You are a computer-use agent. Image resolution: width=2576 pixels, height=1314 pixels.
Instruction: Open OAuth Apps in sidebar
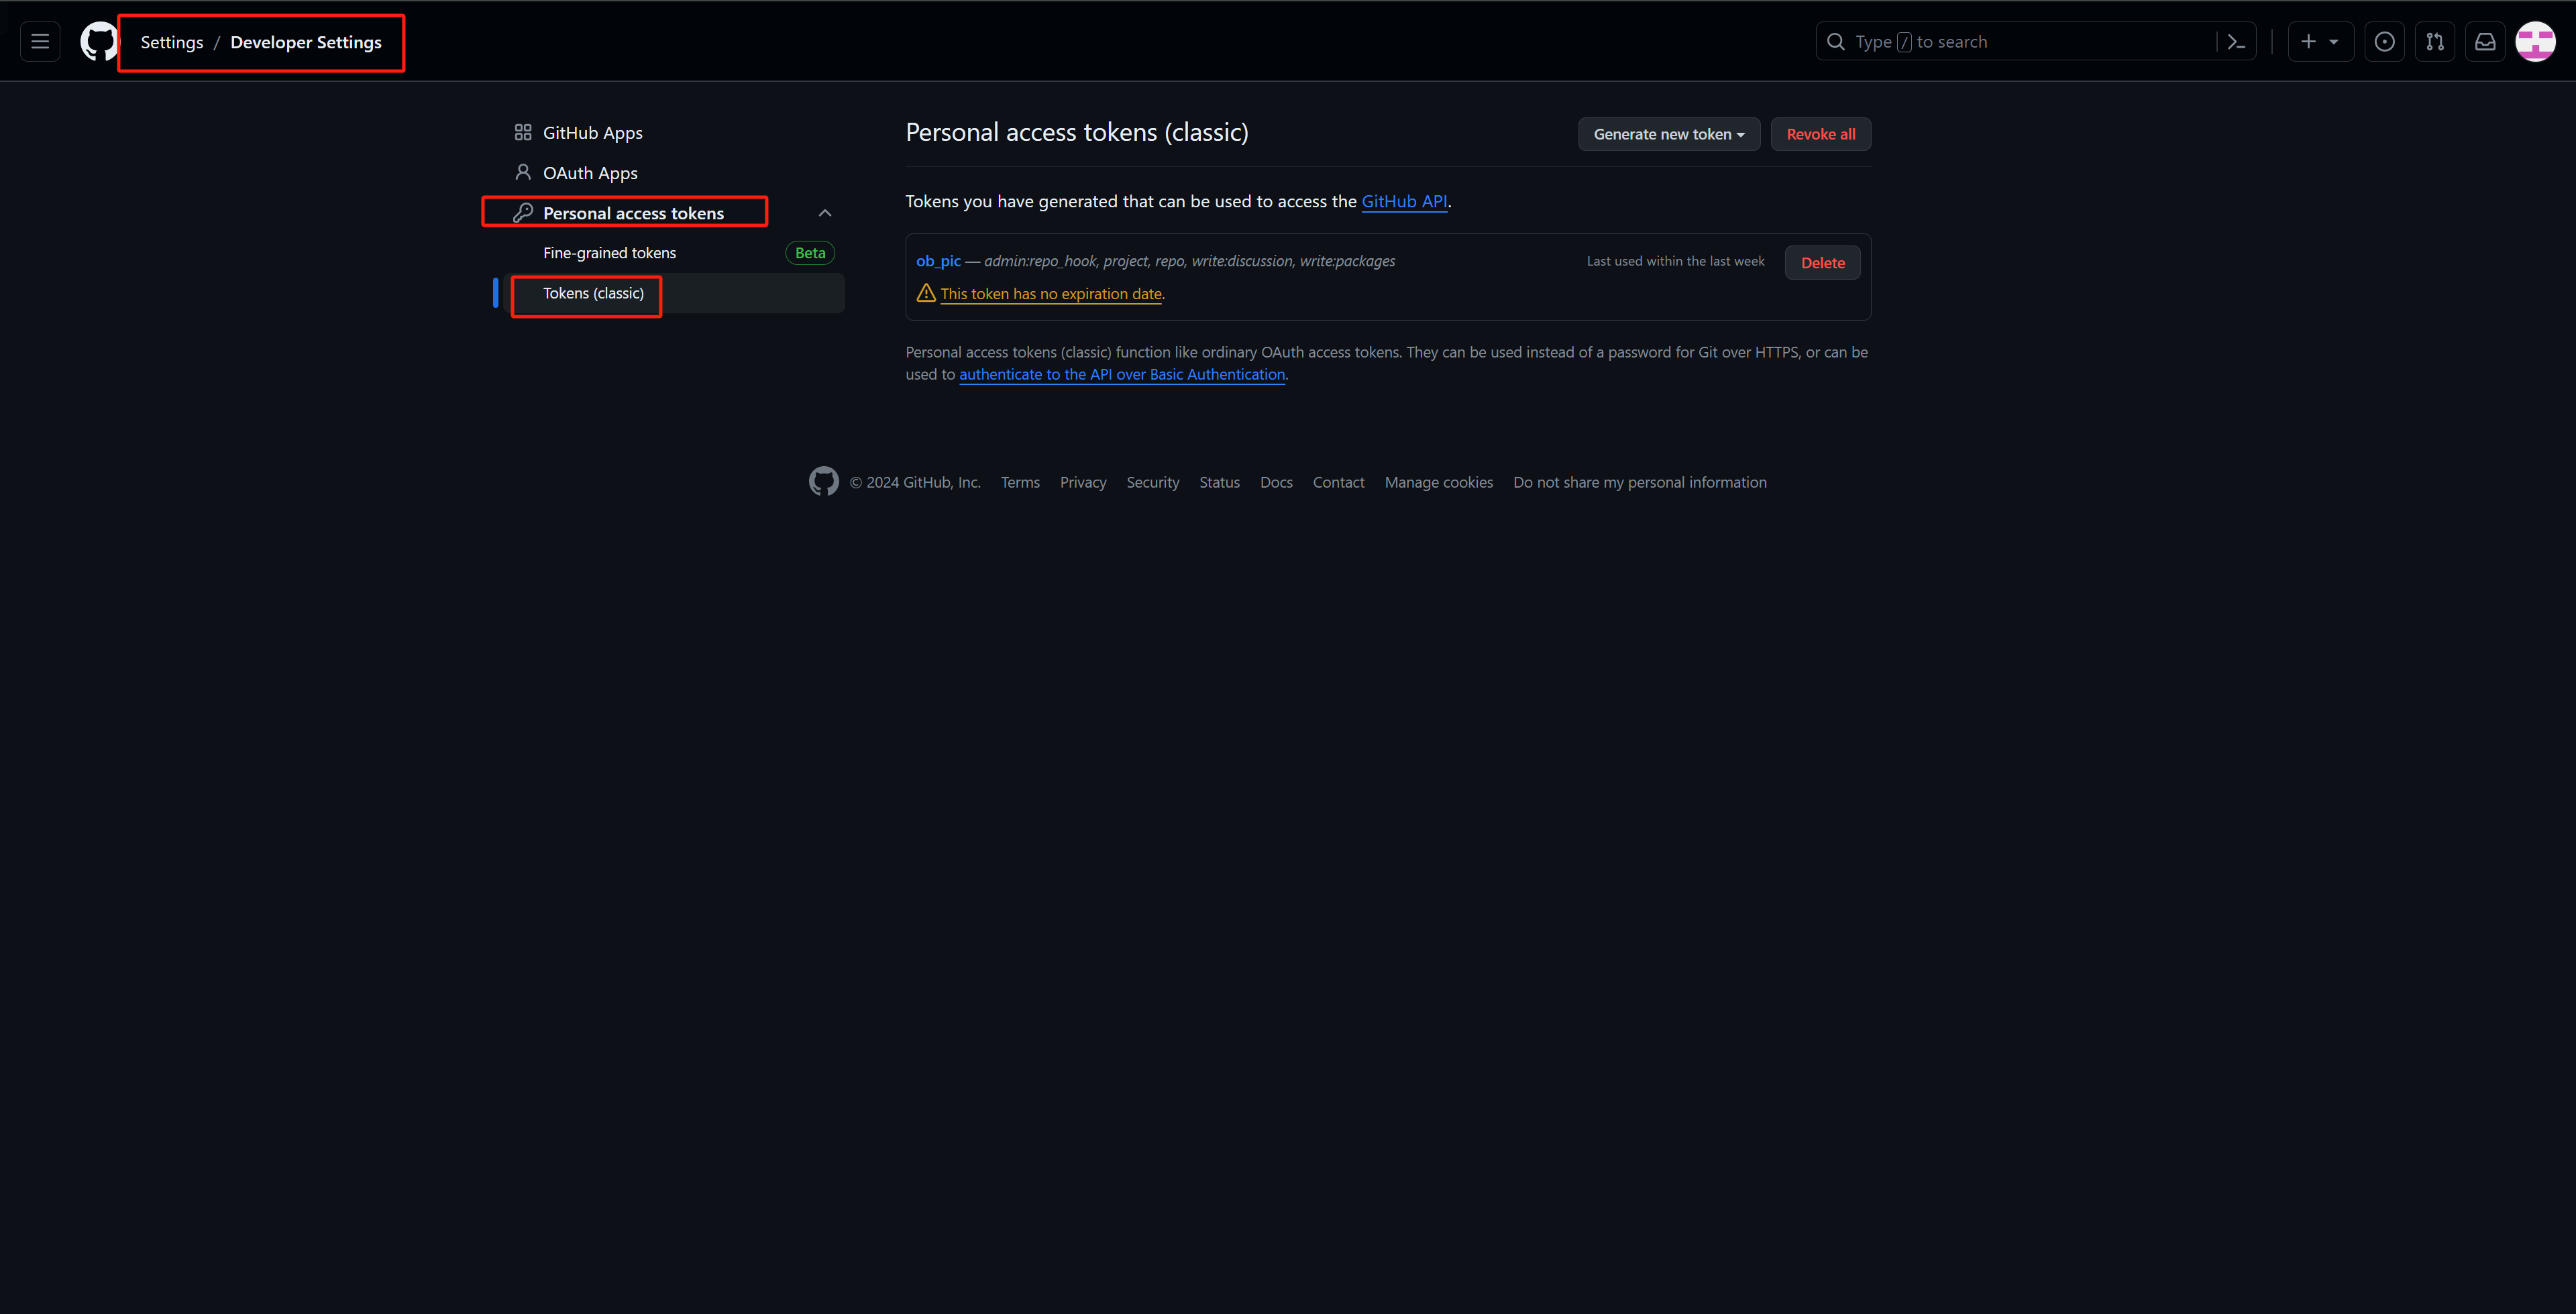590,173
